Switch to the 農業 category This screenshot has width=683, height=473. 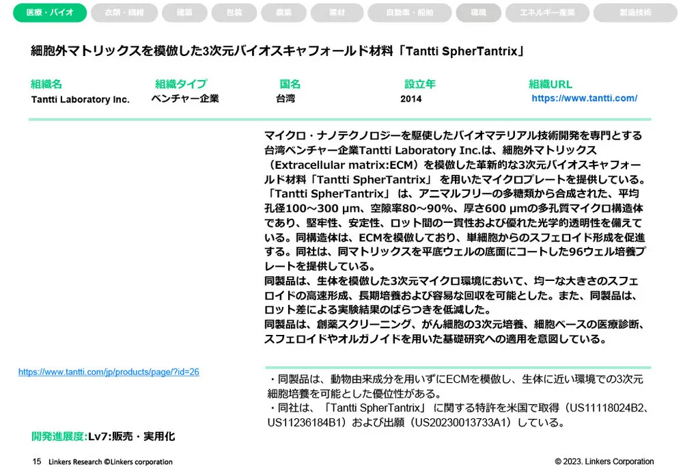(283, 13)
